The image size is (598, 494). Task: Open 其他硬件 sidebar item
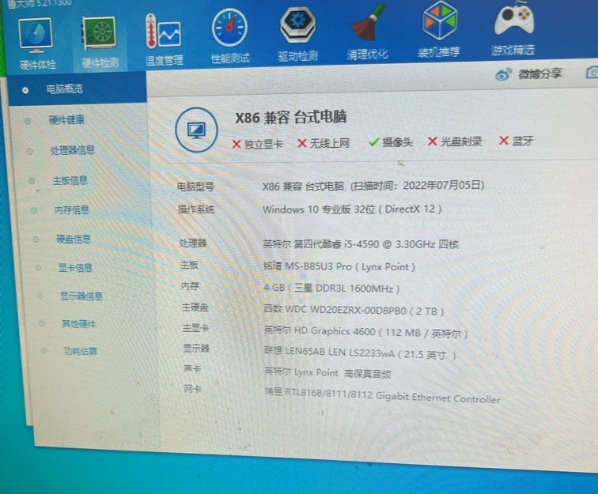(x=79, y=324)
